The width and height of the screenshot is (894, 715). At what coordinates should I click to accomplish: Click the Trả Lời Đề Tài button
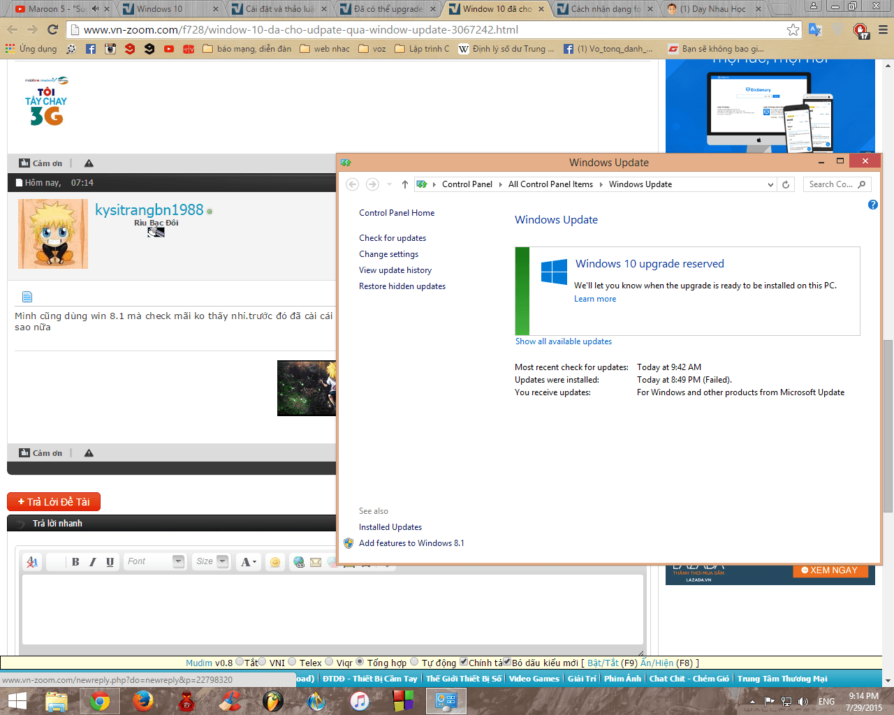(54, 501)
